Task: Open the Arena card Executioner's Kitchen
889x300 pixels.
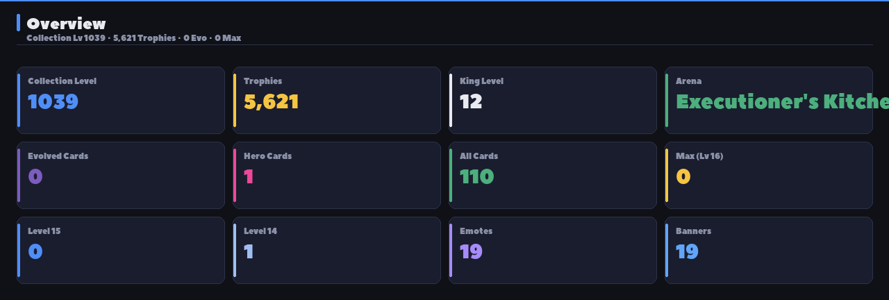Action: tap(769, 100)
